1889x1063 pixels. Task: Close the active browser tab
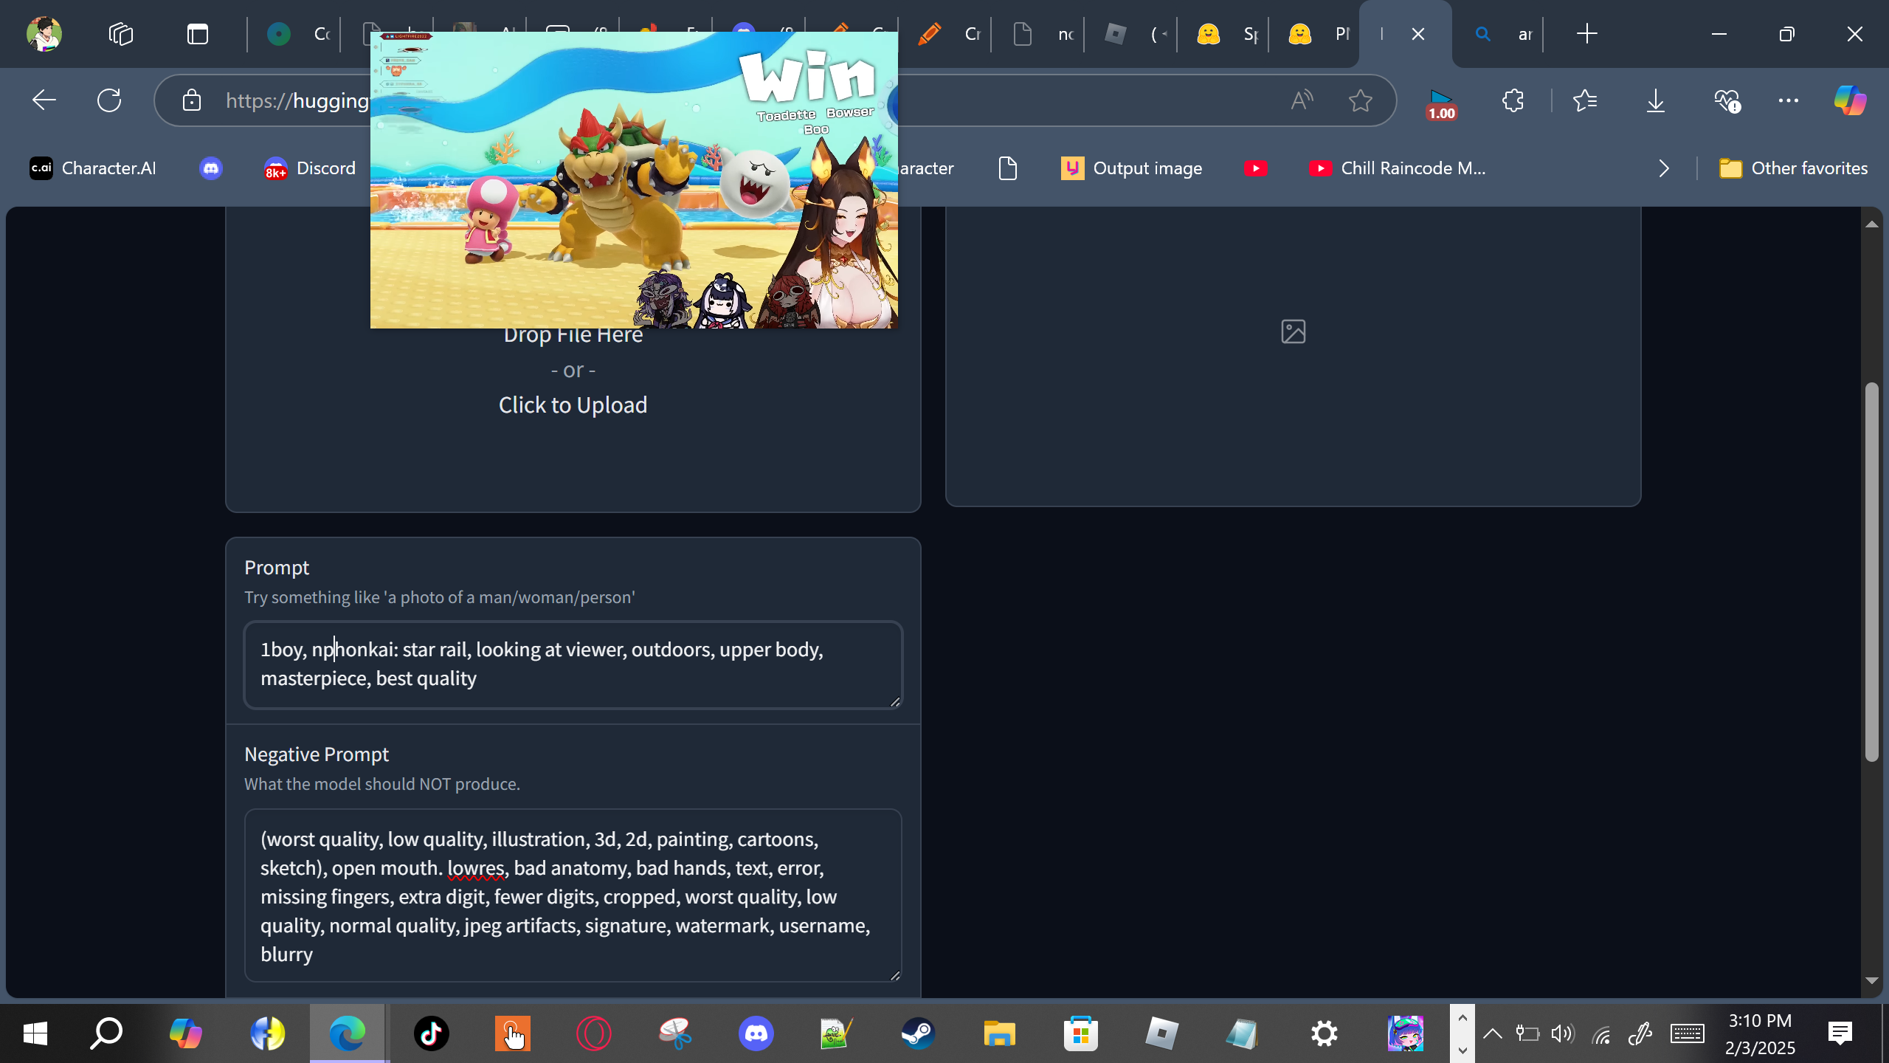coord(1417,34)
